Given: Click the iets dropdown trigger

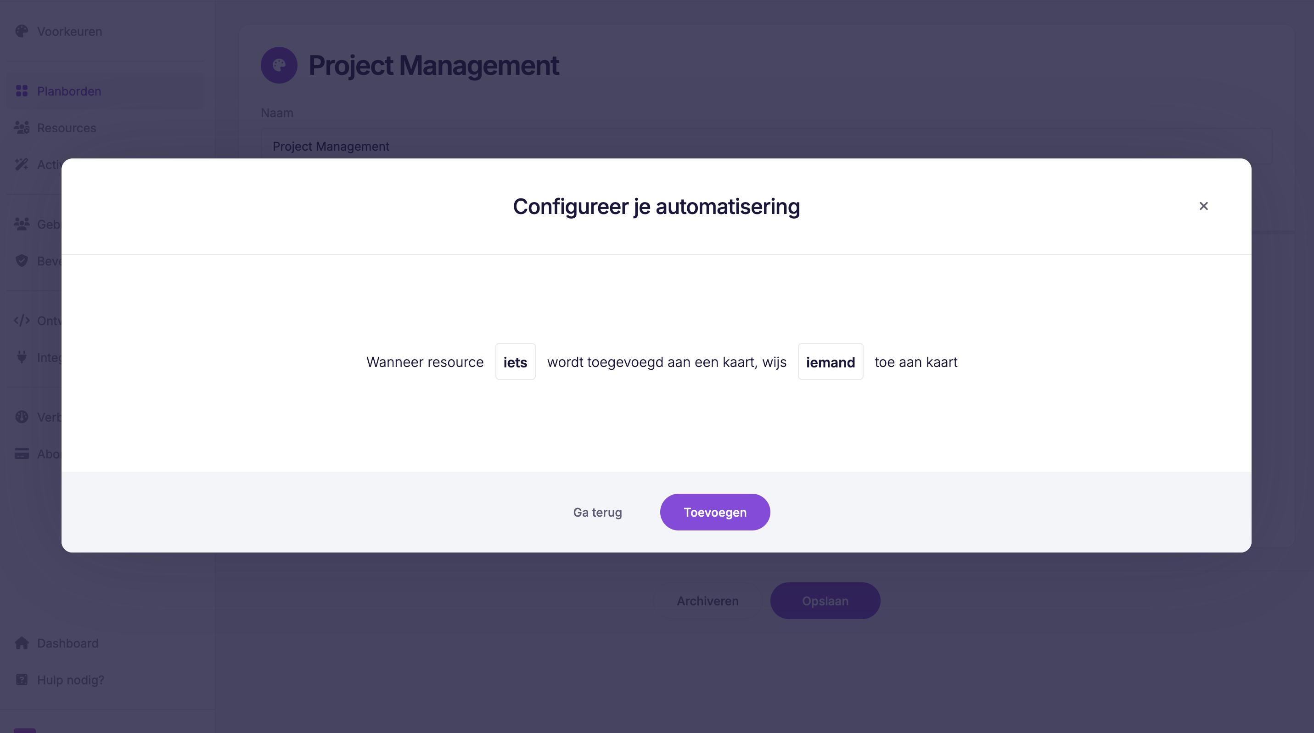Looking at the screenshot, I should point(515,361).
